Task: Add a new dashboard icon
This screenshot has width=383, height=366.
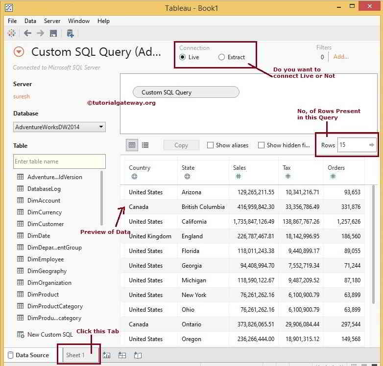Action: pos(122,355)
